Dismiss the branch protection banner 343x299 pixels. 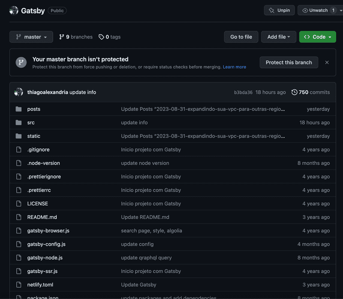(327, 62)
